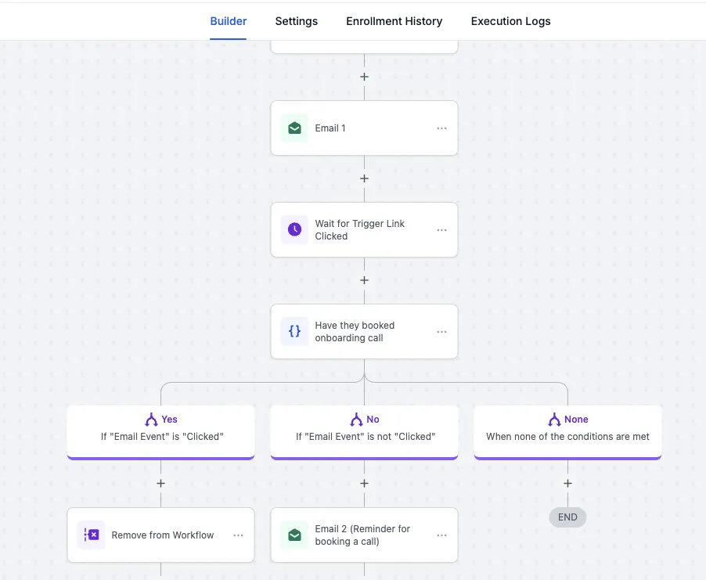The height and width of the screenshot is (580, 706).
Task: Open the Remove from Workflow options menu
Action: tap(238, 535)
